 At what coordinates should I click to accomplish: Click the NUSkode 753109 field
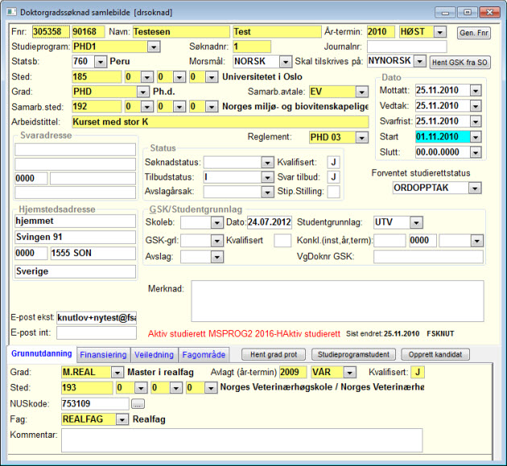(x=95, y=403)
